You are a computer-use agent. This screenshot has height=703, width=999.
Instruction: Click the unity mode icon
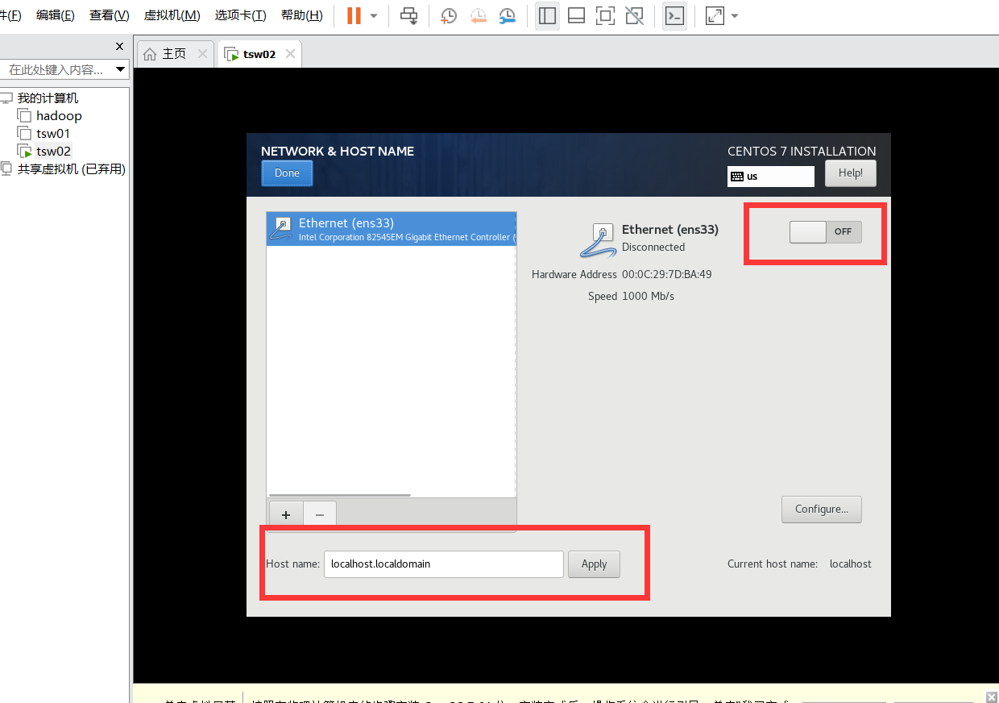pos(634,16)
